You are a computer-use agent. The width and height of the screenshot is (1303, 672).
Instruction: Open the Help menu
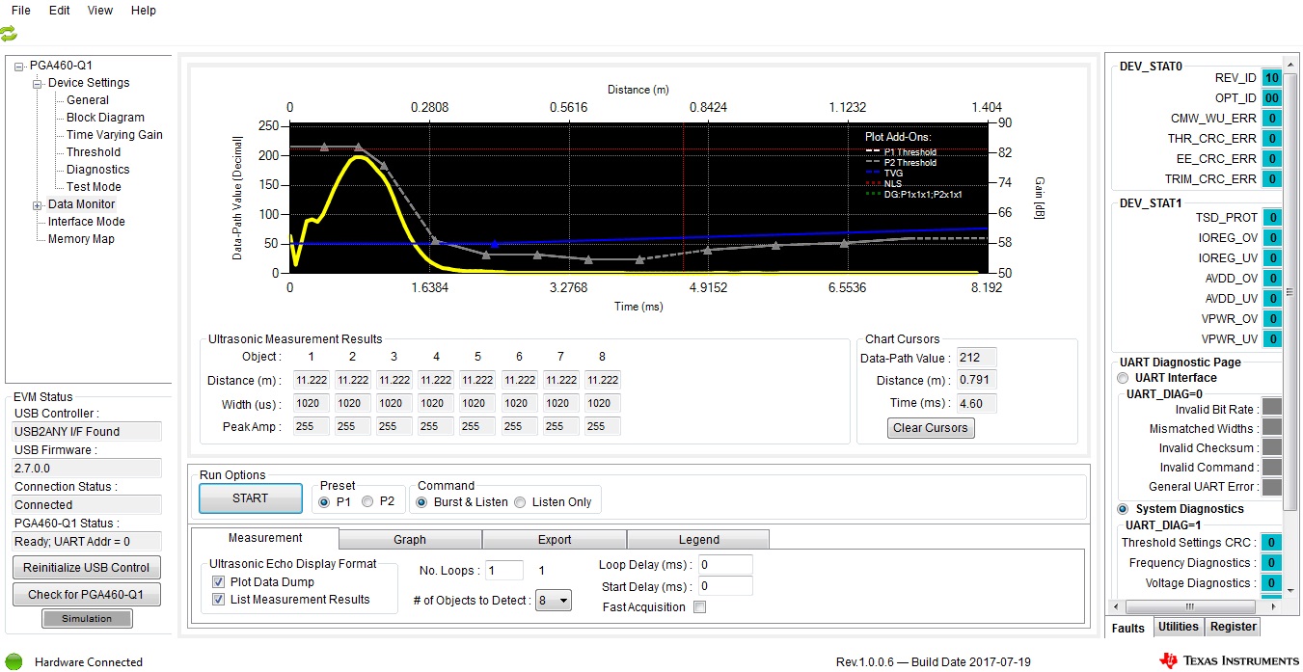[144, 11]
